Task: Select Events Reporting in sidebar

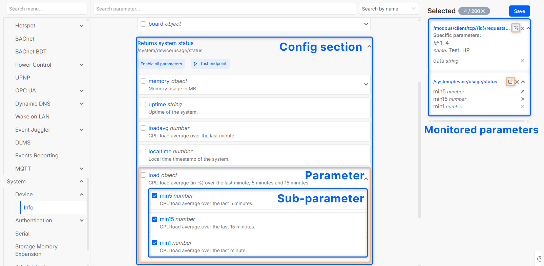Action: (37, 155)
